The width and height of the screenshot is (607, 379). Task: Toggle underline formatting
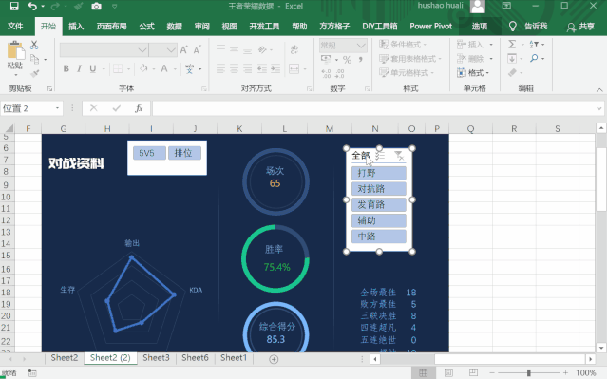tap(92, 69)
